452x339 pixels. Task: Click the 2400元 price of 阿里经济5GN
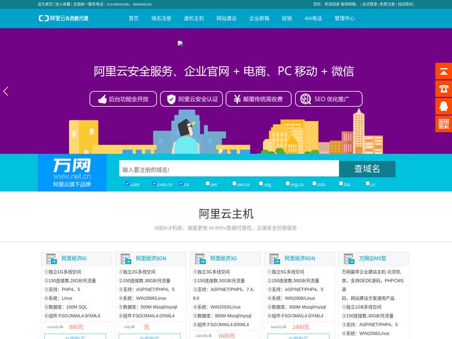tap(301, 327)
